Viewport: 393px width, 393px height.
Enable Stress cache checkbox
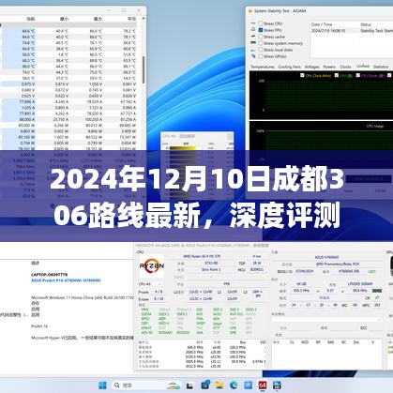pyautogui.click(x=260, y=37)
